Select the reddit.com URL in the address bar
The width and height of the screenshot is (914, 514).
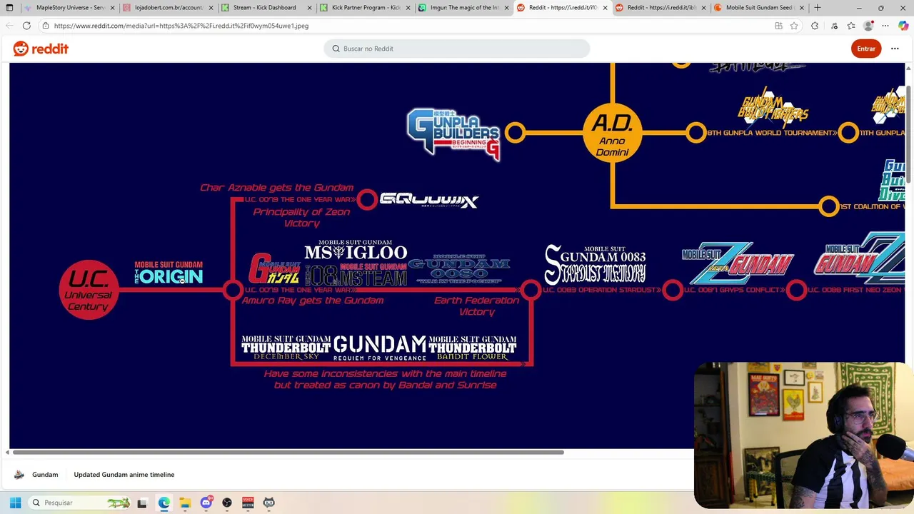click(x=181, y=26)
